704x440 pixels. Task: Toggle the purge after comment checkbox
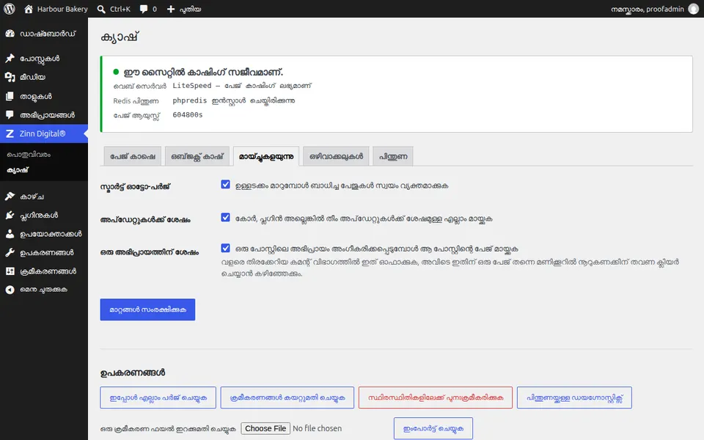click(225, 248)
